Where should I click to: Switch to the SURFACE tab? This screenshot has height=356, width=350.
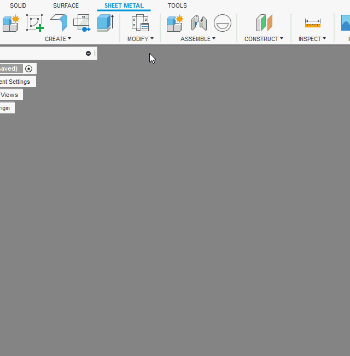pyautogui.click(x=66, y=5)
